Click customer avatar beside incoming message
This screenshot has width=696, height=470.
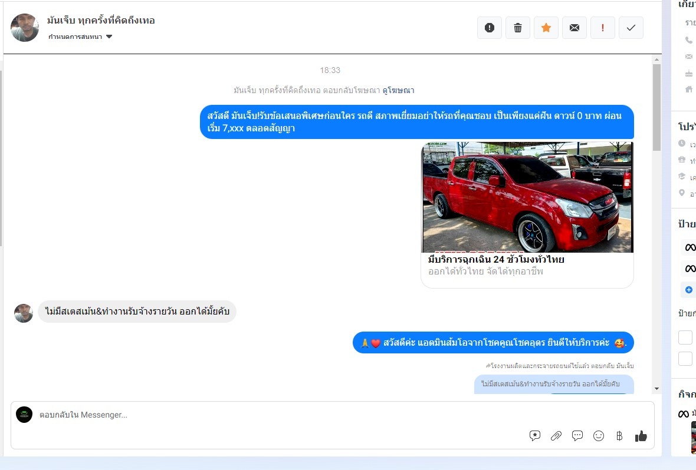pos(24,313)
